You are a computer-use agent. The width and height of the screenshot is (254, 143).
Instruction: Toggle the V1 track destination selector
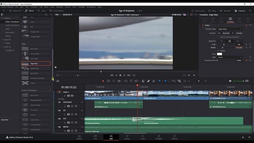click(59, 92)
